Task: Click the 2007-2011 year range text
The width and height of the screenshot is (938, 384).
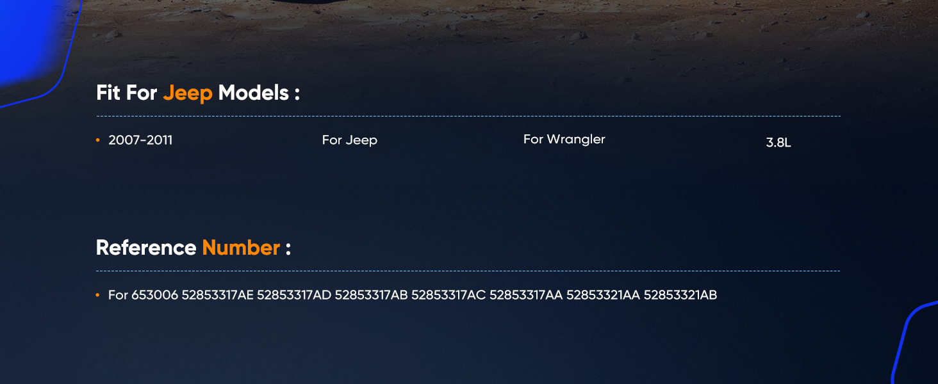Action: click(140, 140)
